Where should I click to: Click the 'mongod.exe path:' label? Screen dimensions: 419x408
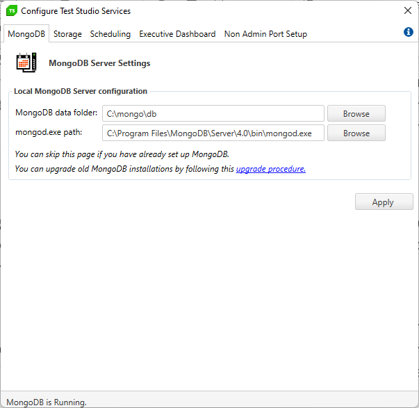point(49,132)
